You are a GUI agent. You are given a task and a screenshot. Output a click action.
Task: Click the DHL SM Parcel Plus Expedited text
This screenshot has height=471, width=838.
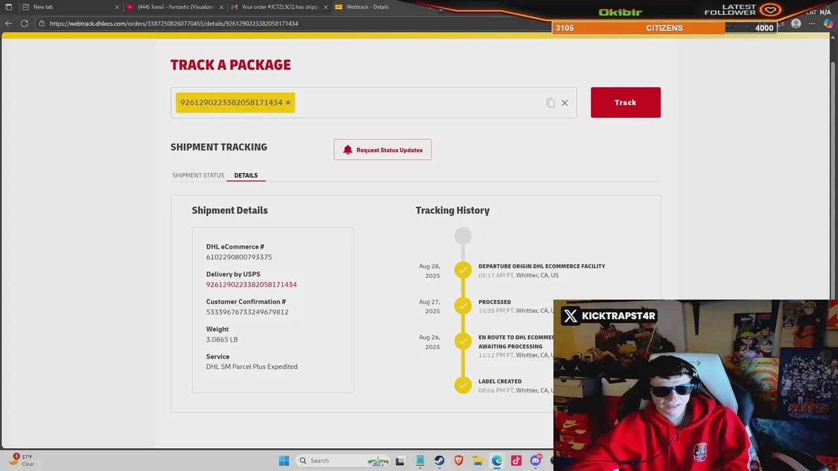pyautogui.click(x=252, y=366)
